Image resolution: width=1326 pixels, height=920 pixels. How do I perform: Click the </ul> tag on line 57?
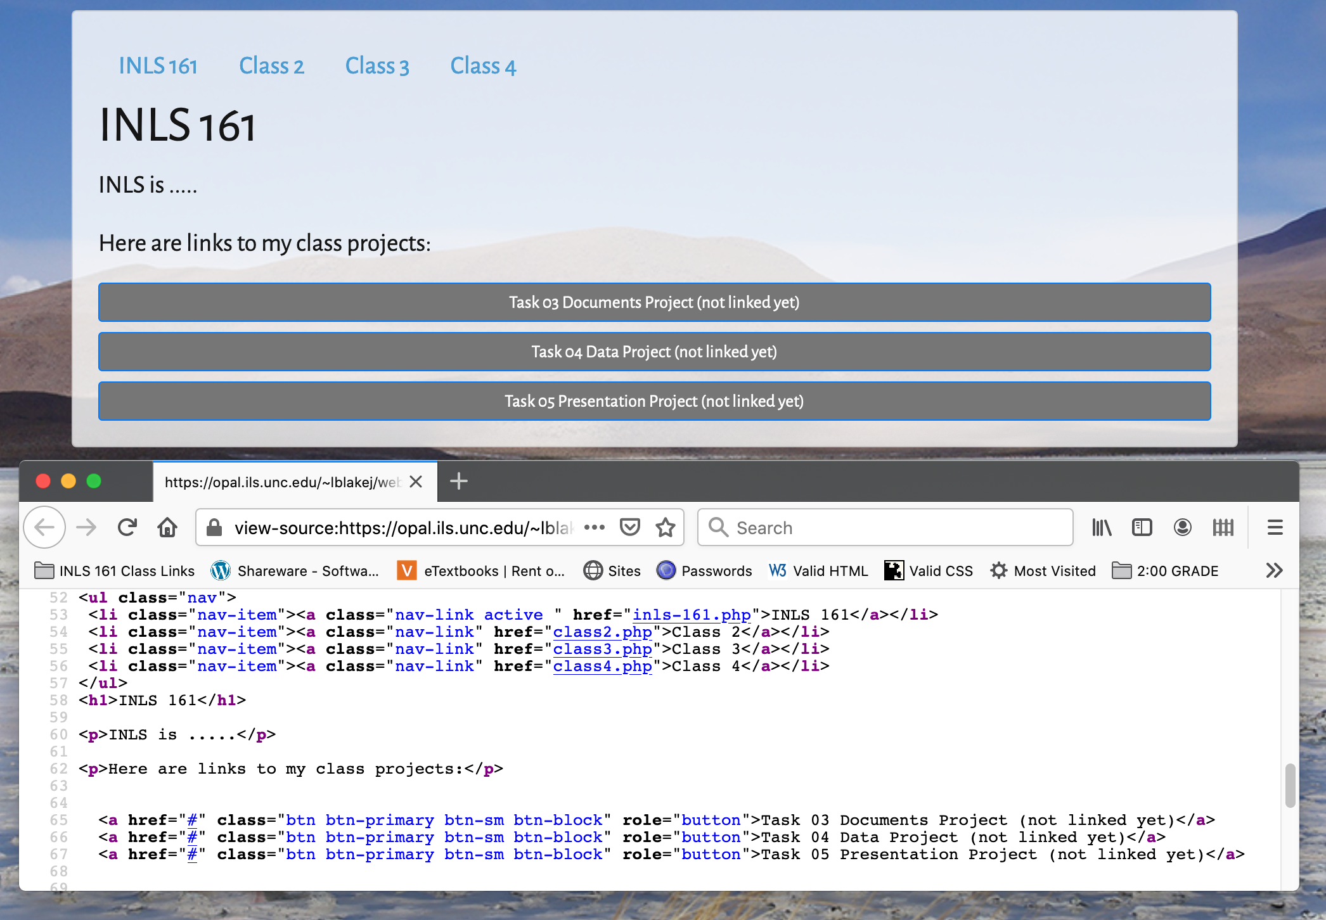(103, 683)
